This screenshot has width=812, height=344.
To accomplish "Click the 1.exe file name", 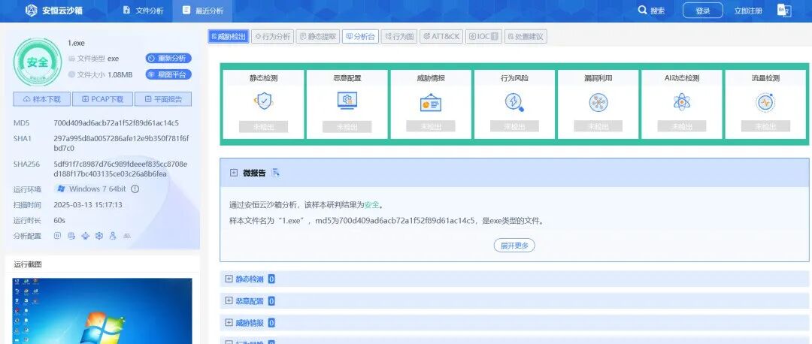I will pos(76,43).
